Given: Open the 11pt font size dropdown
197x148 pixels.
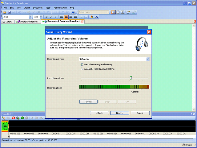Looking at the screenshot, I should click(41, 17).
